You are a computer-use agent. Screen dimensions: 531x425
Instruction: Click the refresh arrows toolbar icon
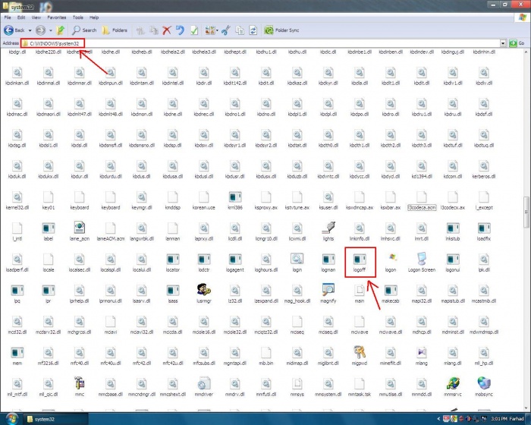click(253, 30)
